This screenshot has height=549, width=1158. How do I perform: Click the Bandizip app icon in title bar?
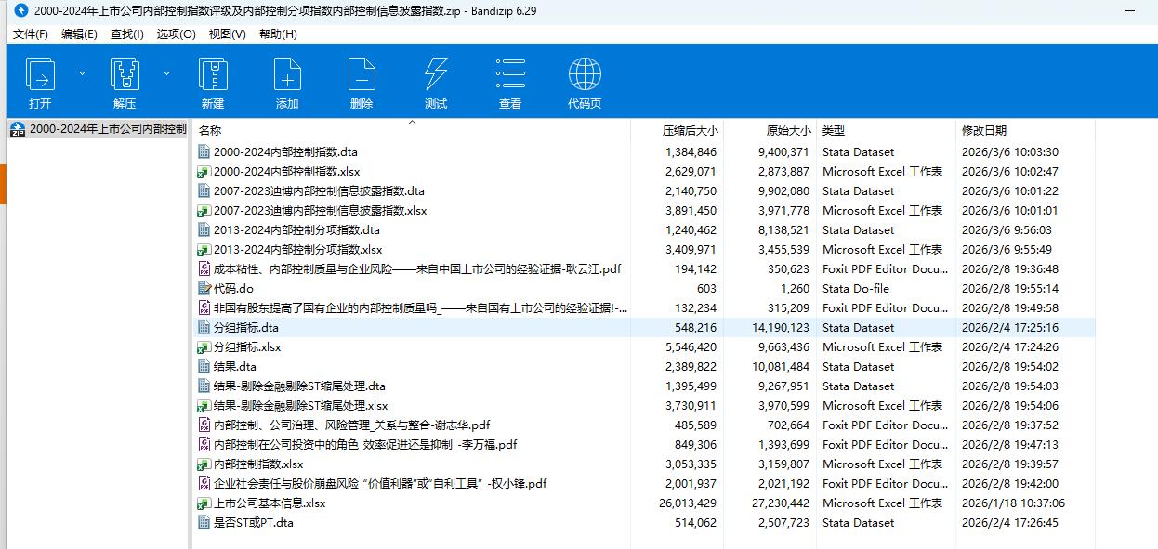pyautogui.click(x=20, y=11)
